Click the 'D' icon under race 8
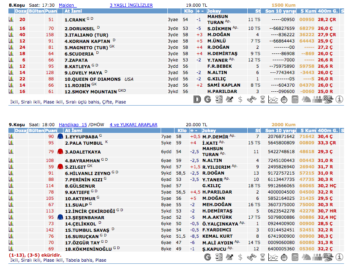This screenshot has width=352, height=268. pyautogui.click(x=197, y=99)
